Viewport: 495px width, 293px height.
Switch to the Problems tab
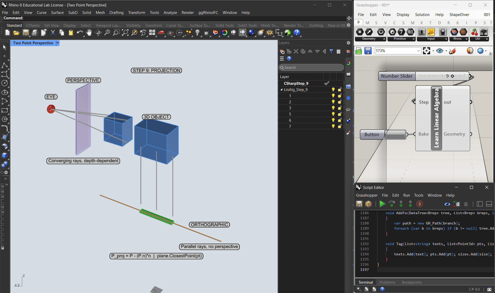pos(387,282)
